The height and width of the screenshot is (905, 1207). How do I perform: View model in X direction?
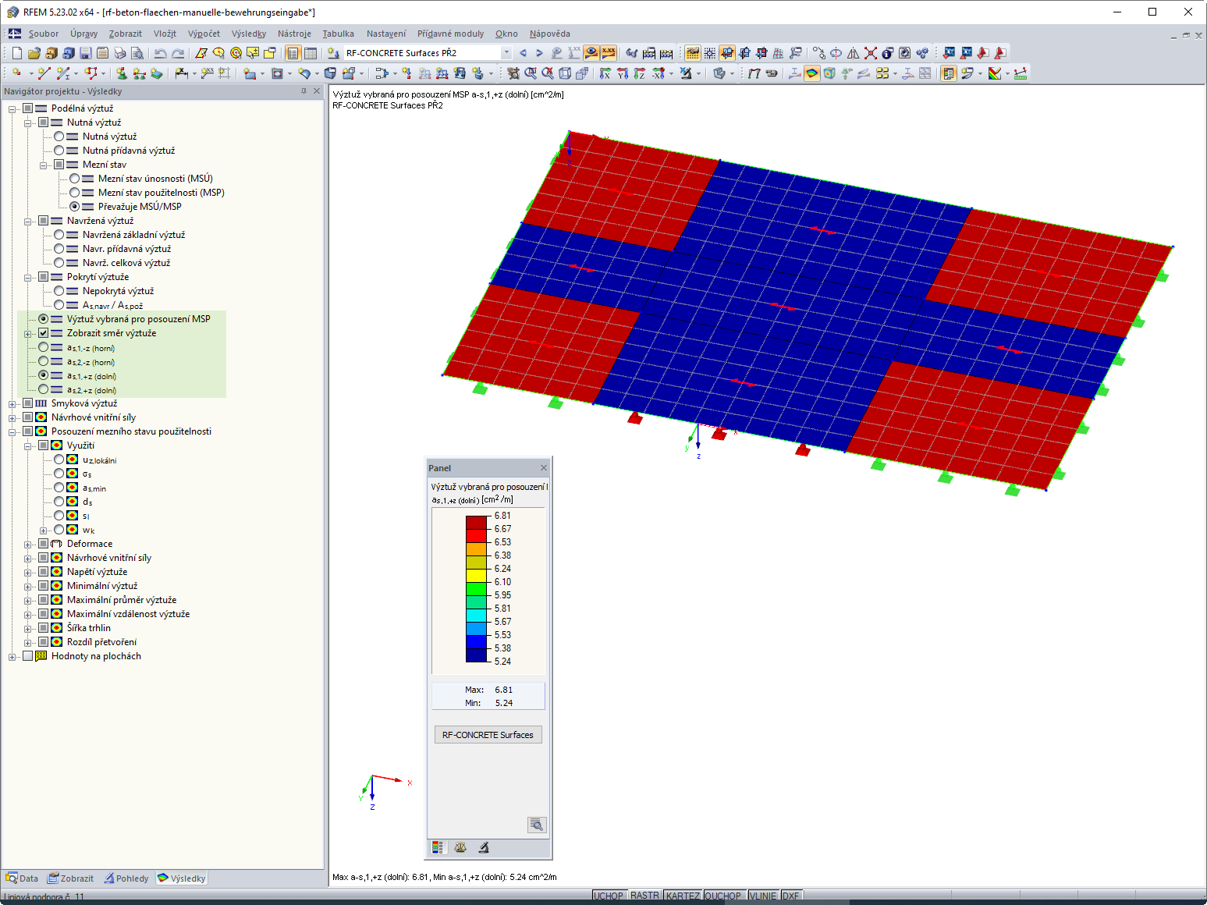(605, 73)
